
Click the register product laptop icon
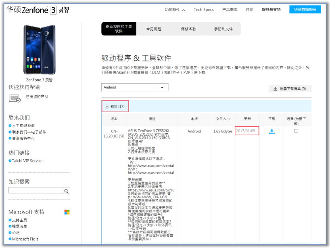coord(15,98)
